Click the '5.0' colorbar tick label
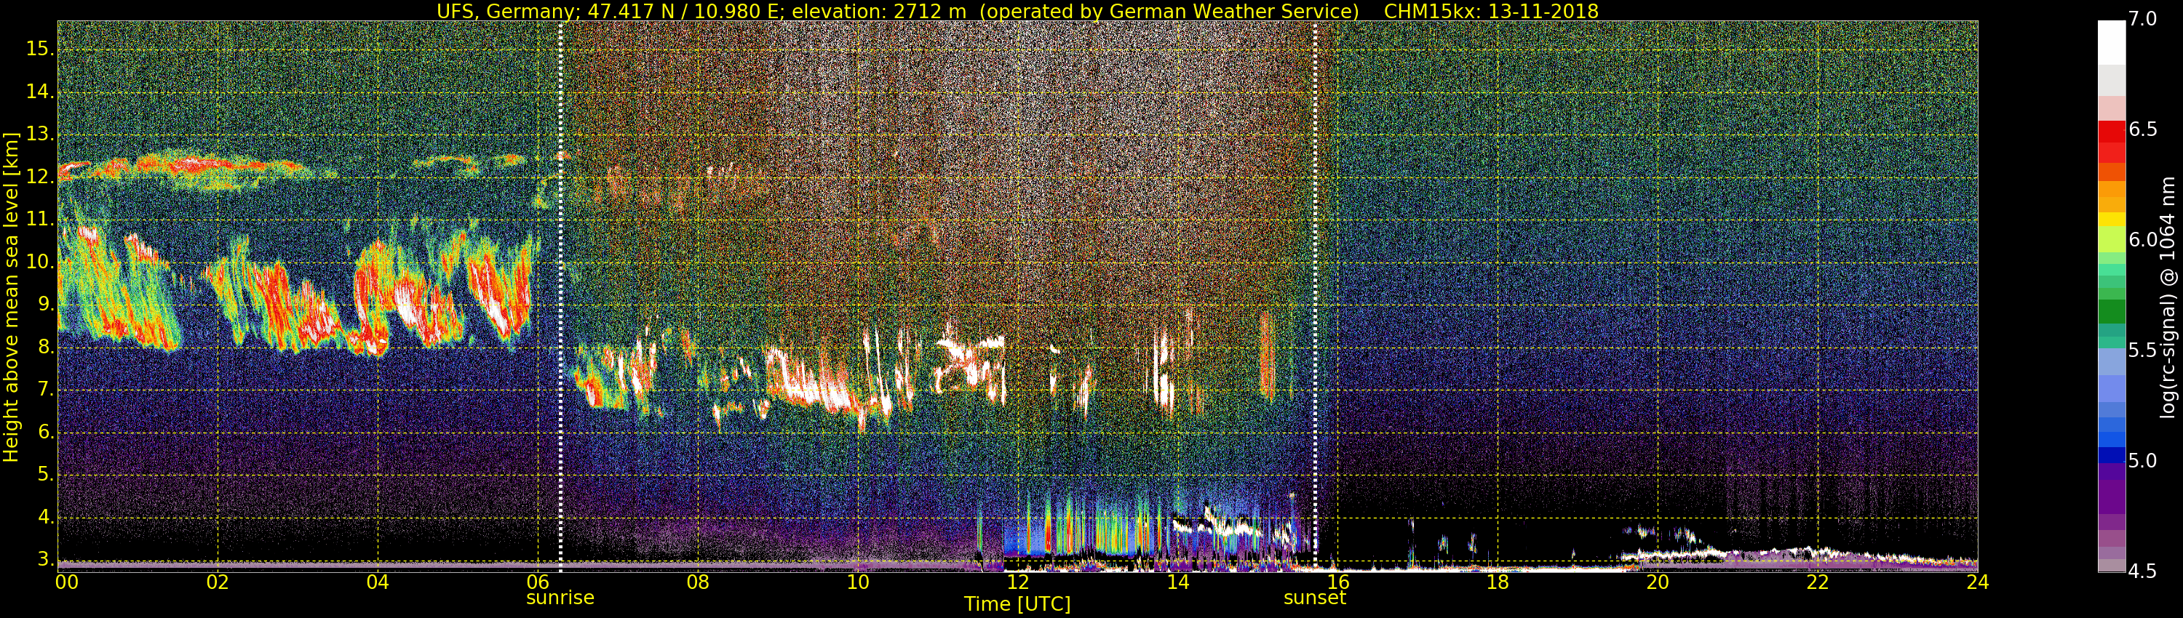This screenshot has height=618, width=2183. (2142, 462)
